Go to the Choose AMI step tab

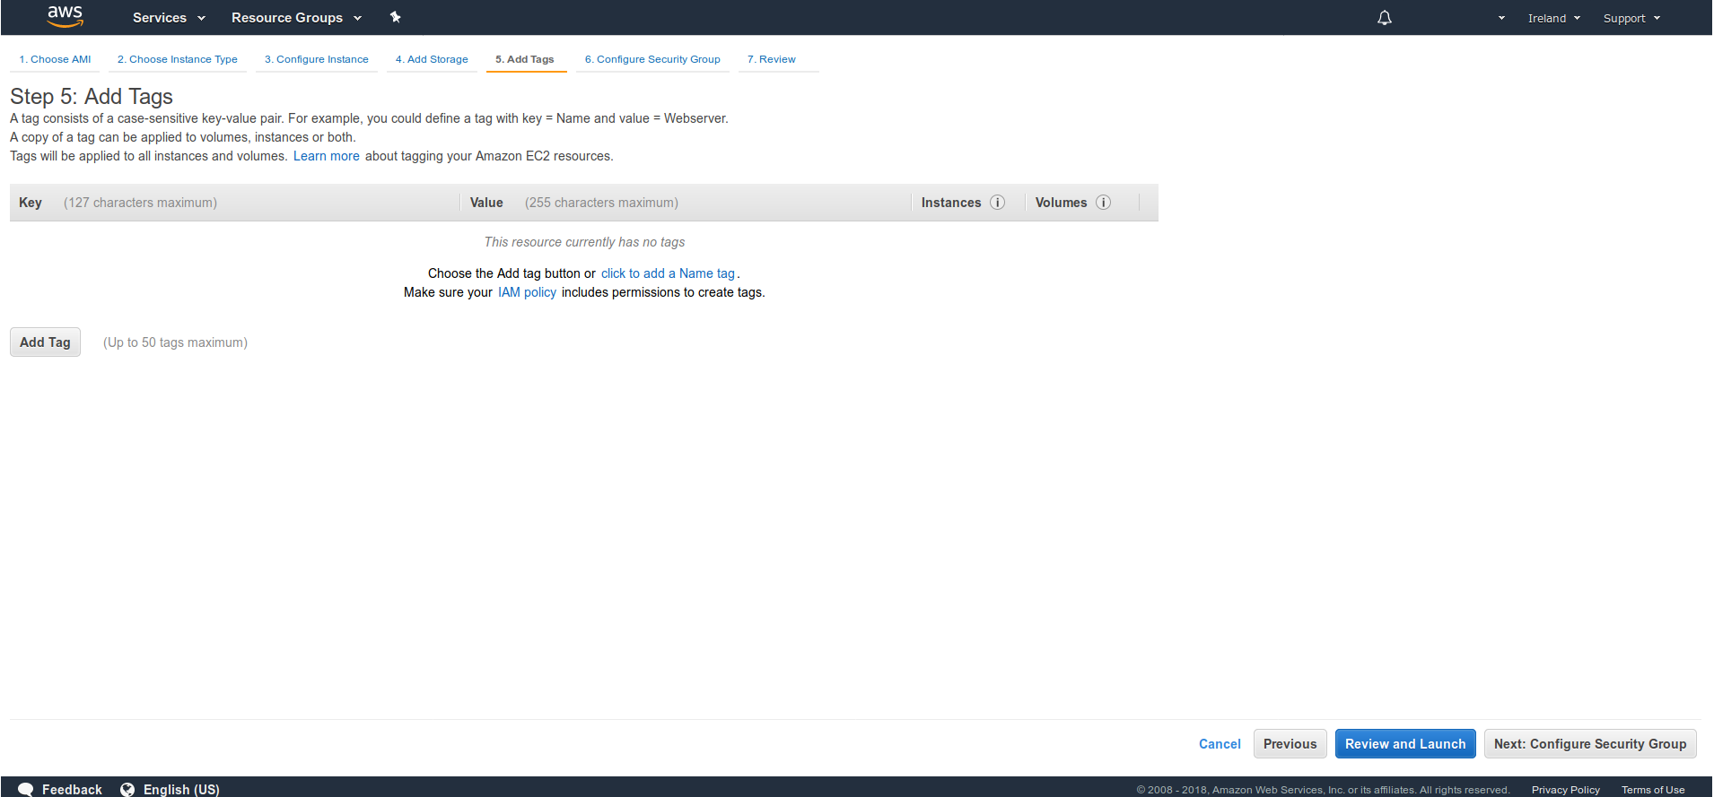click(55, 59)
